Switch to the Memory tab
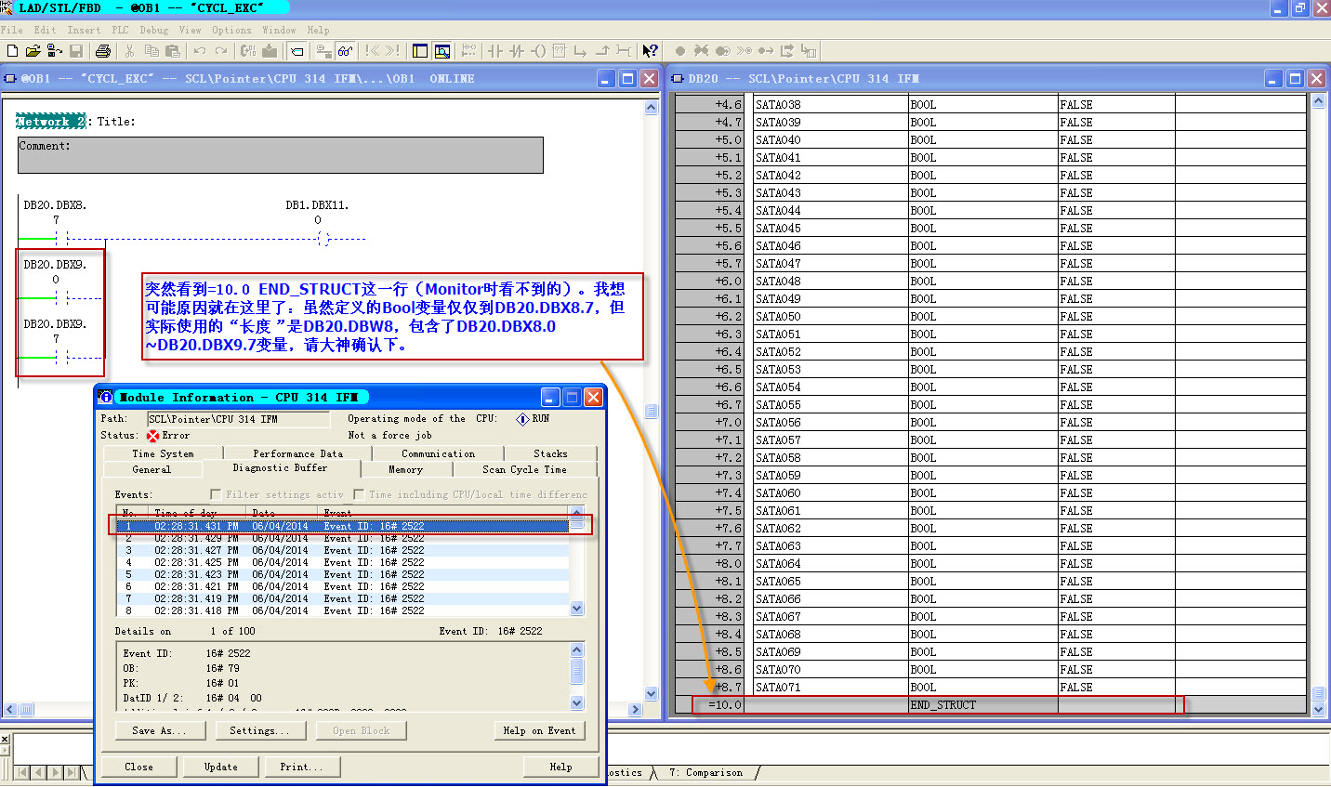This screenshot has height=787, width=1331. pos(405,469)
